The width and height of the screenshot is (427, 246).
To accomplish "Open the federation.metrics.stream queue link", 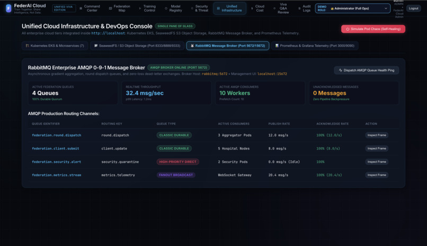I will (56, 175).
